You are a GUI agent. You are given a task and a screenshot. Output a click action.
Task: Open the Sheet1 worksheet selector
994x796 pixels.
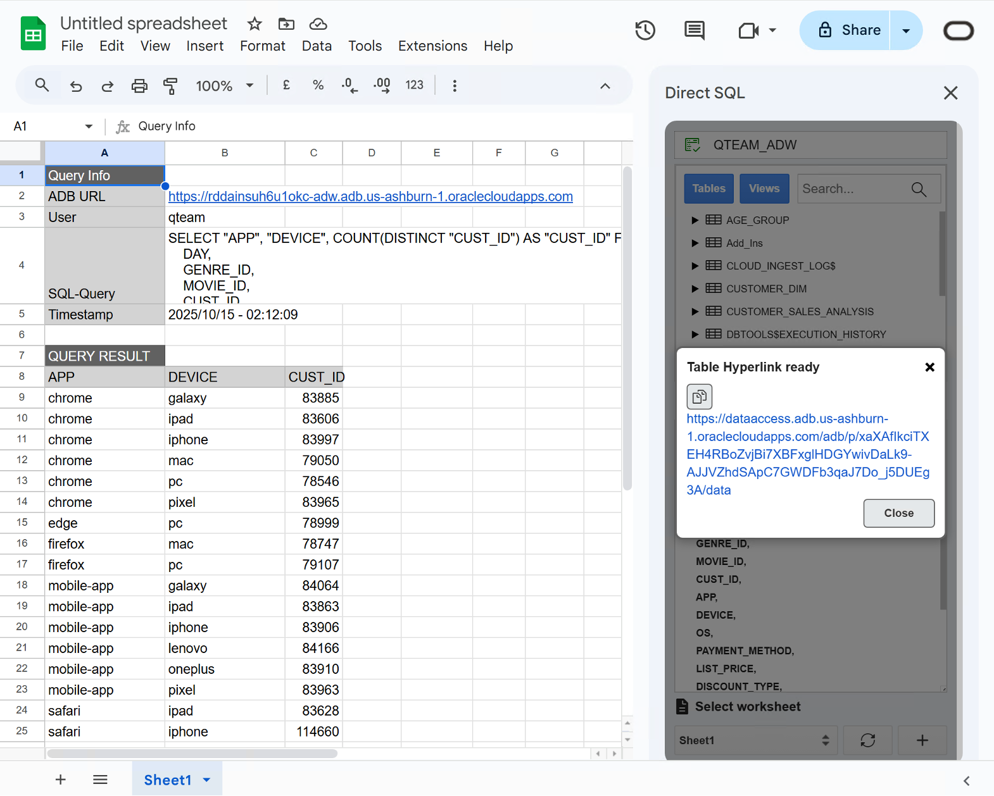[x=755, y=740]
